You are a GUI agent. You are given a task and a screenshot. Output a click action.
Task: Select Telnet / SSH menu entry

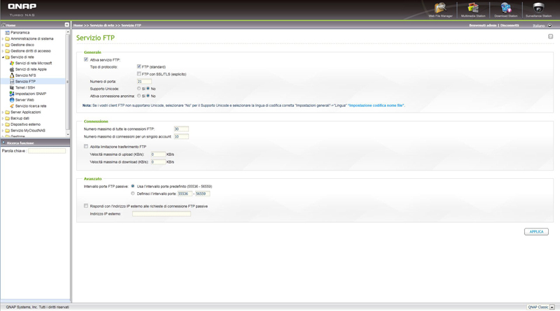pyautogui.click(x=25, y=88)
